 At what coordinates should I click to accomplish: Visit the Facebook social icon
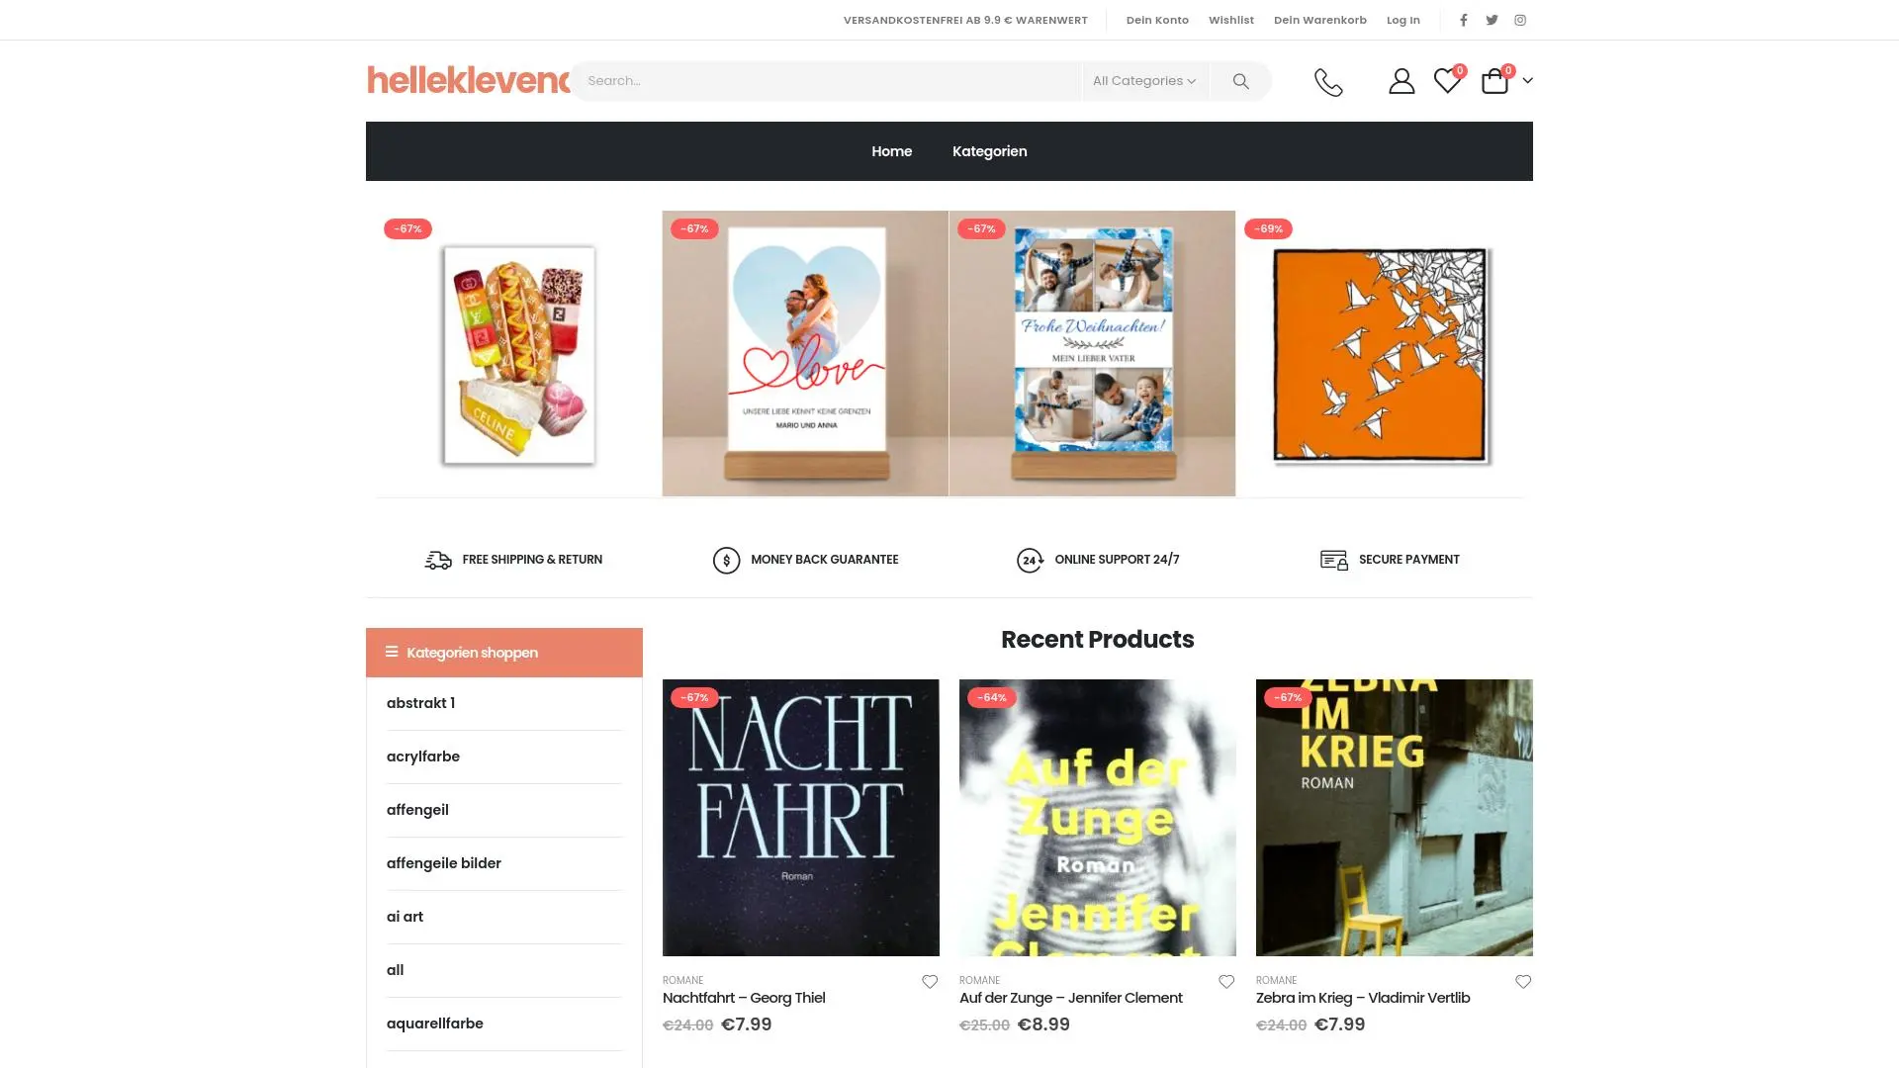pos(1464,20)
